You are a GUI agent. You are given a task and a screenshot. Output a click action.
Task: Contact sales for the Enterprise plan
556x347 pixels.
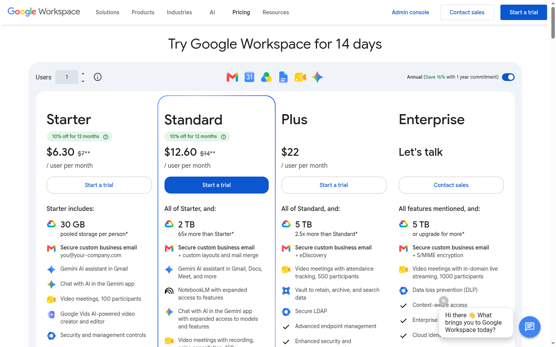click(451, 185)
